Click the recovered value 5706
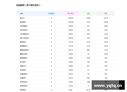 pyautogui.click(x=88, y=58)
